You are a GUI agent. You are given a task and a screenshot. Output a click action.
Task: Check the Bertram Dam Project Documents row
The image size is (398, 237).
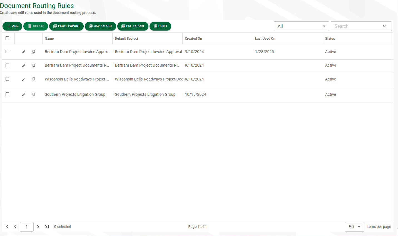point(8,65)
